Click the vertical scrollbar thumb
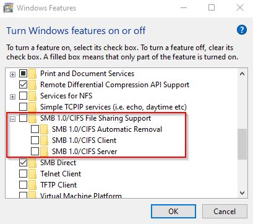Screen dimensions: 253x224 point(242,144)
